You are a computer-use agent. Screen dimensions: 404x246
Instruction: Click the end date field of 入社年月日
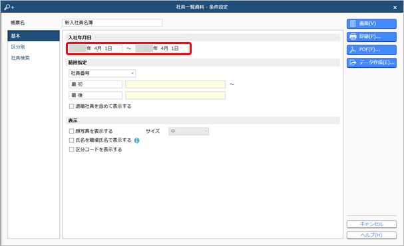[162, 49]
